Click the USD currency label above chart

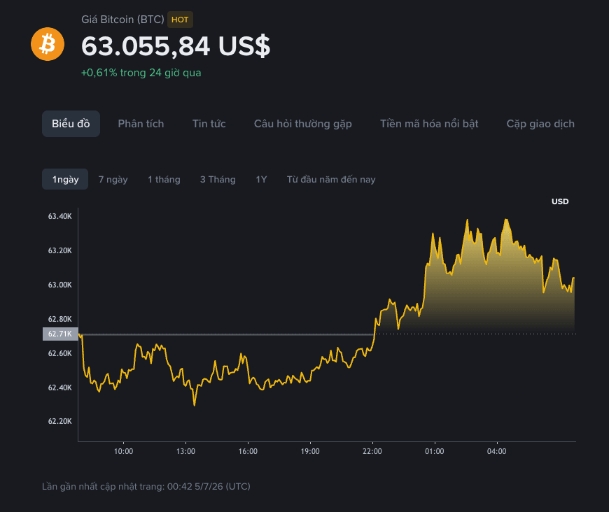click(x=560, y=201)
